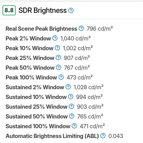This screenshot has width=143, height=143.
Task: Click the Automatic Brightness Limiting (ABL) label
Action: click(52, 136)
